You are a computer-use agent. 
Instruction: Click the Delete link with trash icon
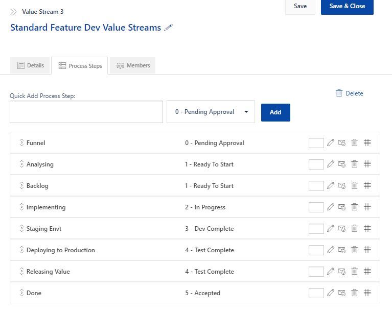pyautogui.click(x=349, y=93)
